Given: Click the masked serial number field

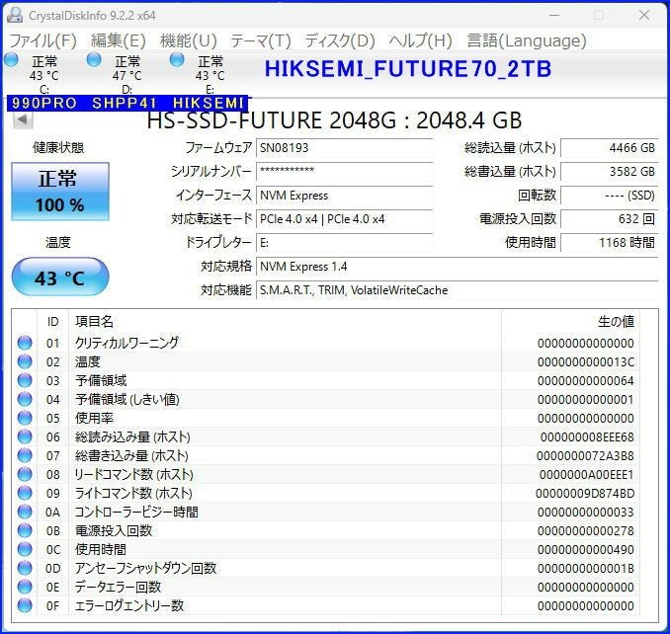Looking at the screenshot, I should 345,171.
